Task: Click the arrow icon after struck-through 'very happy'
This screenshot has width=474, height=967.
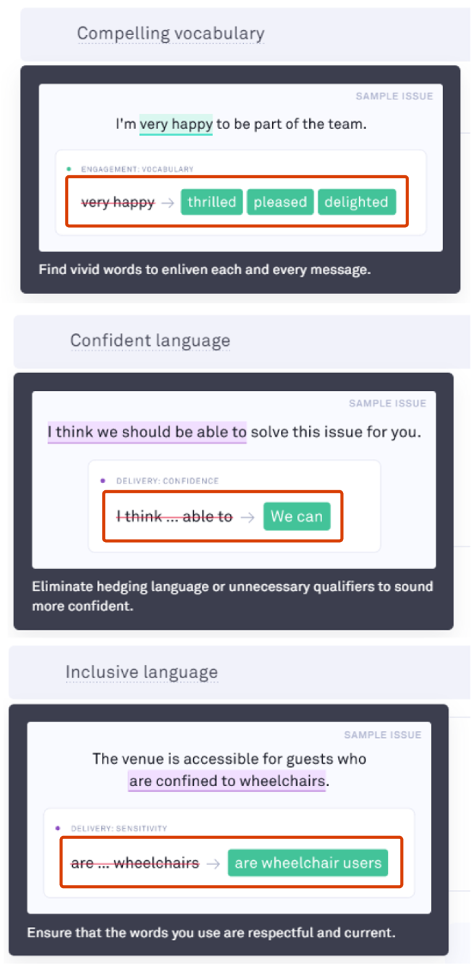Action: click(x=167, y=203)
